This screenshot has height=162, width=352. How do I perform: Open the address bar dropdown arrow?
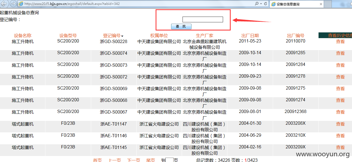(261, 4)
